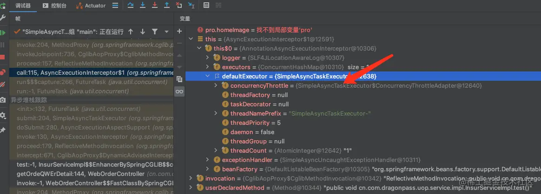The image size is (541, 194).
Task: Collapse the defaultExecutor node
Action: (x=207, y=76)
